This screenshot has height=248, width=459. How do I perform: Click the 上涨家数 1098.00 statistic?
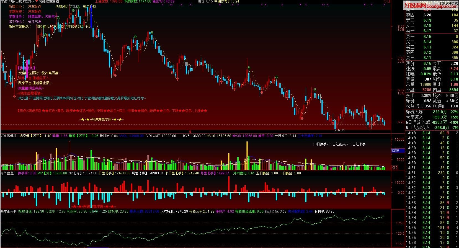tap(109, 1)
